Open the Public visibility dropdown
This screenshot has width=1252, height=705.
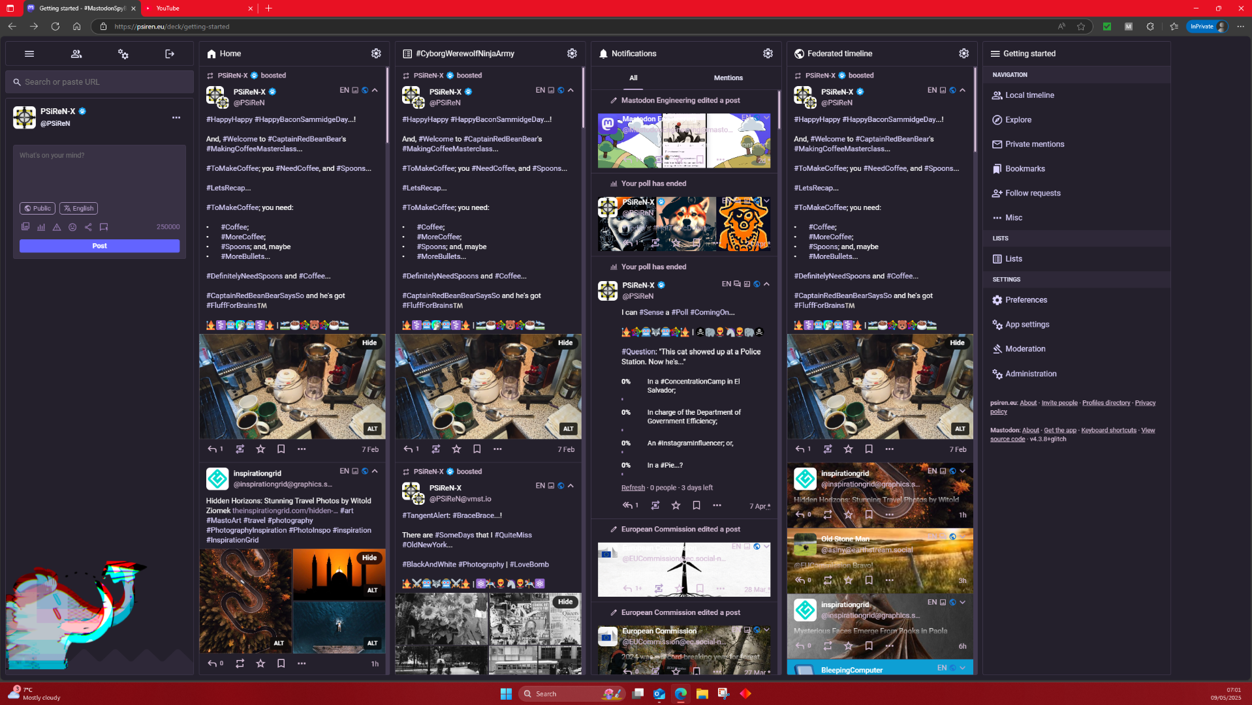(x=37, y=209)
